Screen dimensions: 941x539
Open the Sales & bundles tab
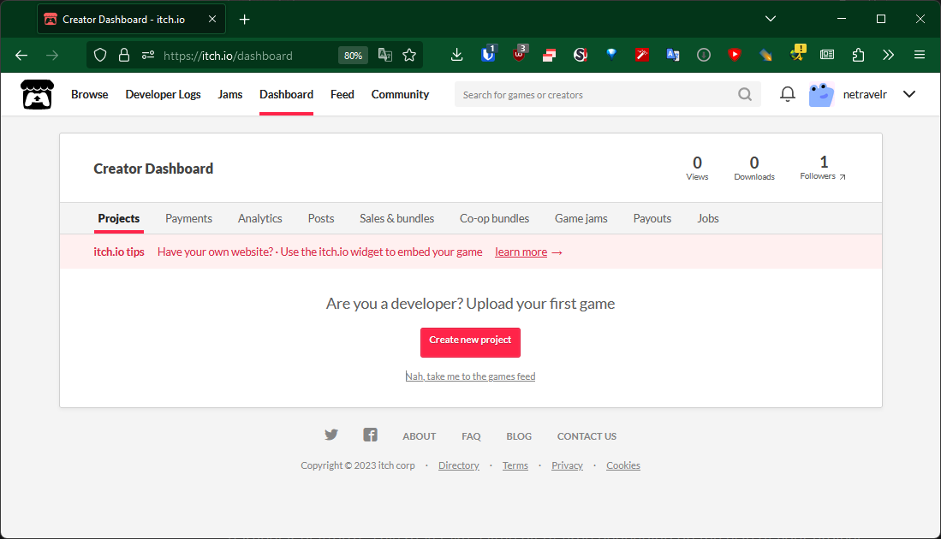point(396,218)
